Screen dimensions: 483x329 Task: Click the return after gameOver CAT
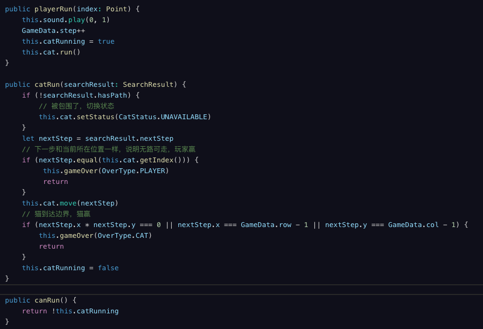[51, 246]
